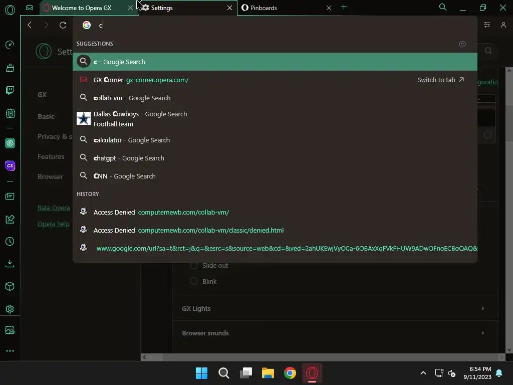Switch to Welcome to Opera GX tab
This screenshot has width=513, height=385.
[x=82, y=8]
